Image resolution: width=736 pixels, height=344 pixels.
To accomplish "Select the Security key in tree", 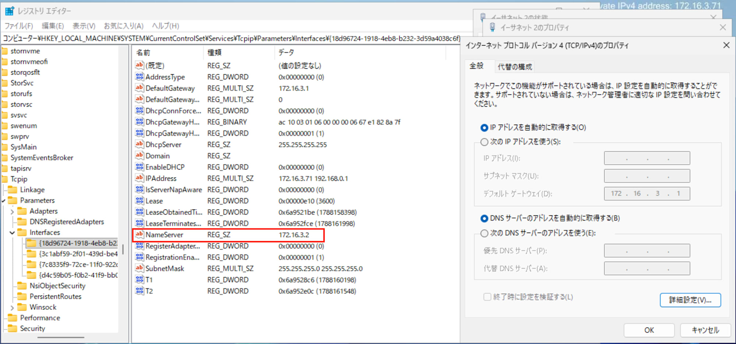I will [32, 328].
